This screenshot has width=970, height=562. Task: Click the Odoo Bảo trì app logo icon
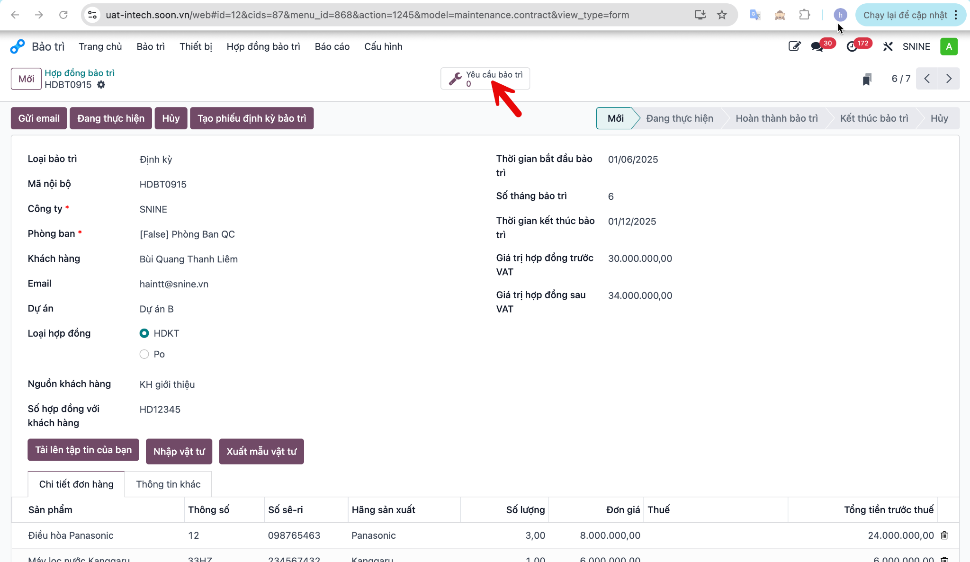coord(18,46)
